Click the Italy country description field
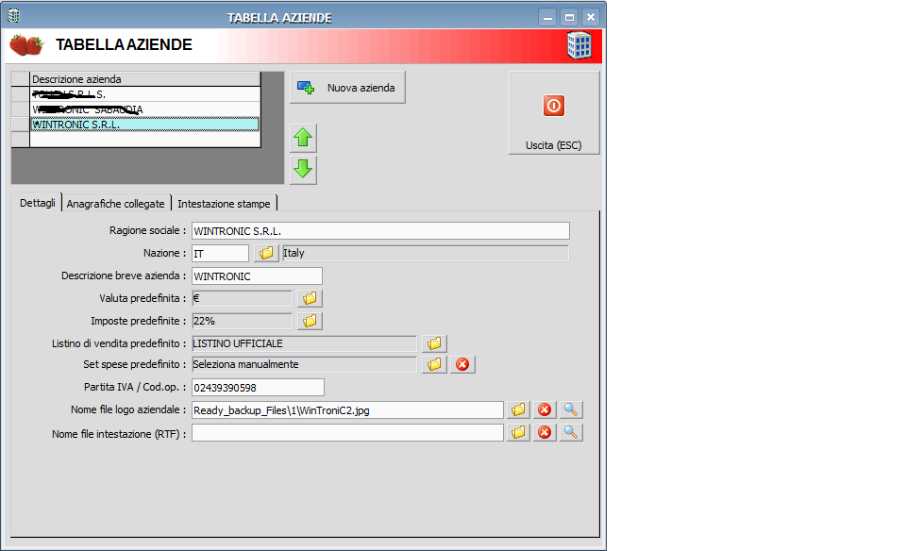This screenshot has height=551, width=906. tap(426, 253)
